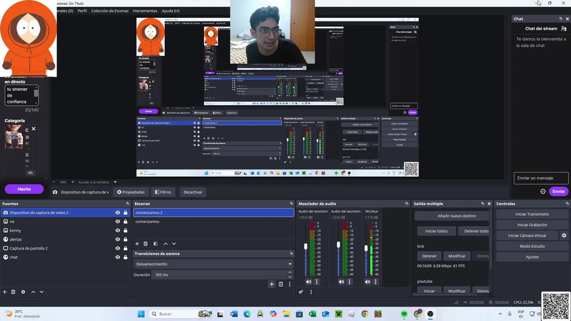Decrease transition duration with down arrow
The width and height of the screenshot is (571, 321).
[290, 277]
